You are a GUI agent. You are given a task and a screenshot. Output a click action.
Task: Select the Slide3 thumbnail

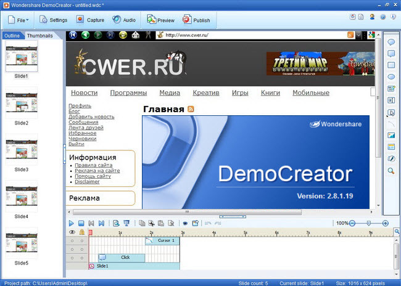click(22, 152)
